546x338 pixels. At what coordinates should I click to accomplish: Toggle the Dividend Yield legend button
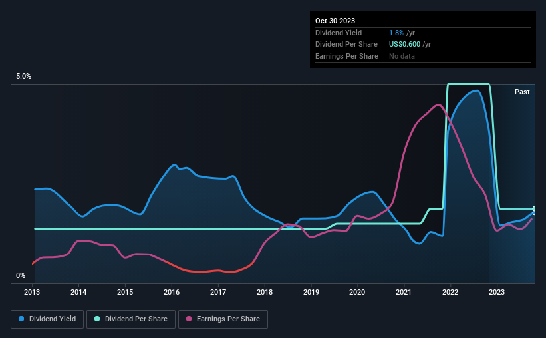pos(47,319)
